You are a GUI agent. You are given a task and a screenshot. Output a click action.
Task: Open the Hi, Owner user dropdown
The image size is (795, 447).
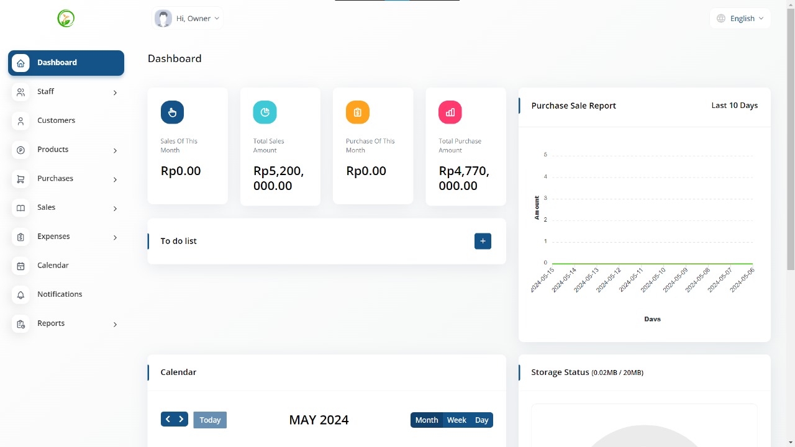[x=188, y=19]
